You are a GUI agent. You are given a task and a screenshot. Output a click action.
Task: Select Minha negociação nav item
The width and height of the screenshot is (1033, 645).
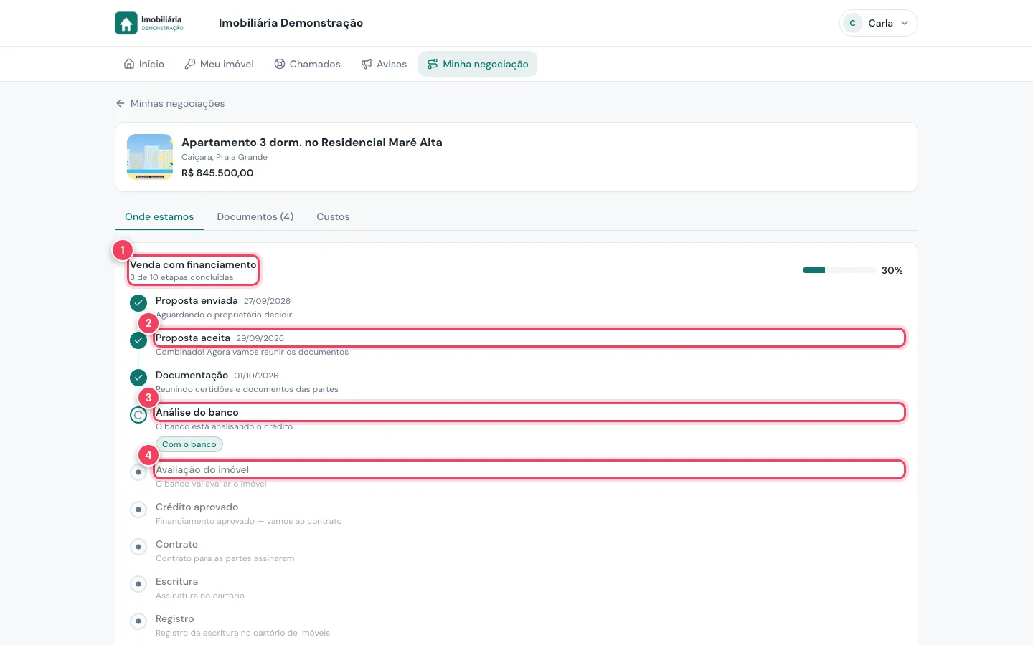coord(478,64)
